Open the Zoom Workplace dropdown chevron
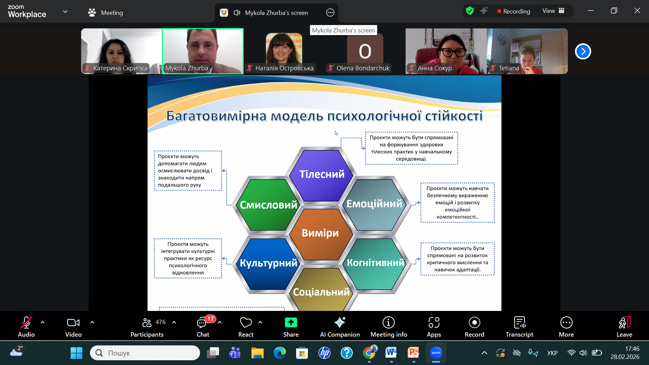 (65, 12)
